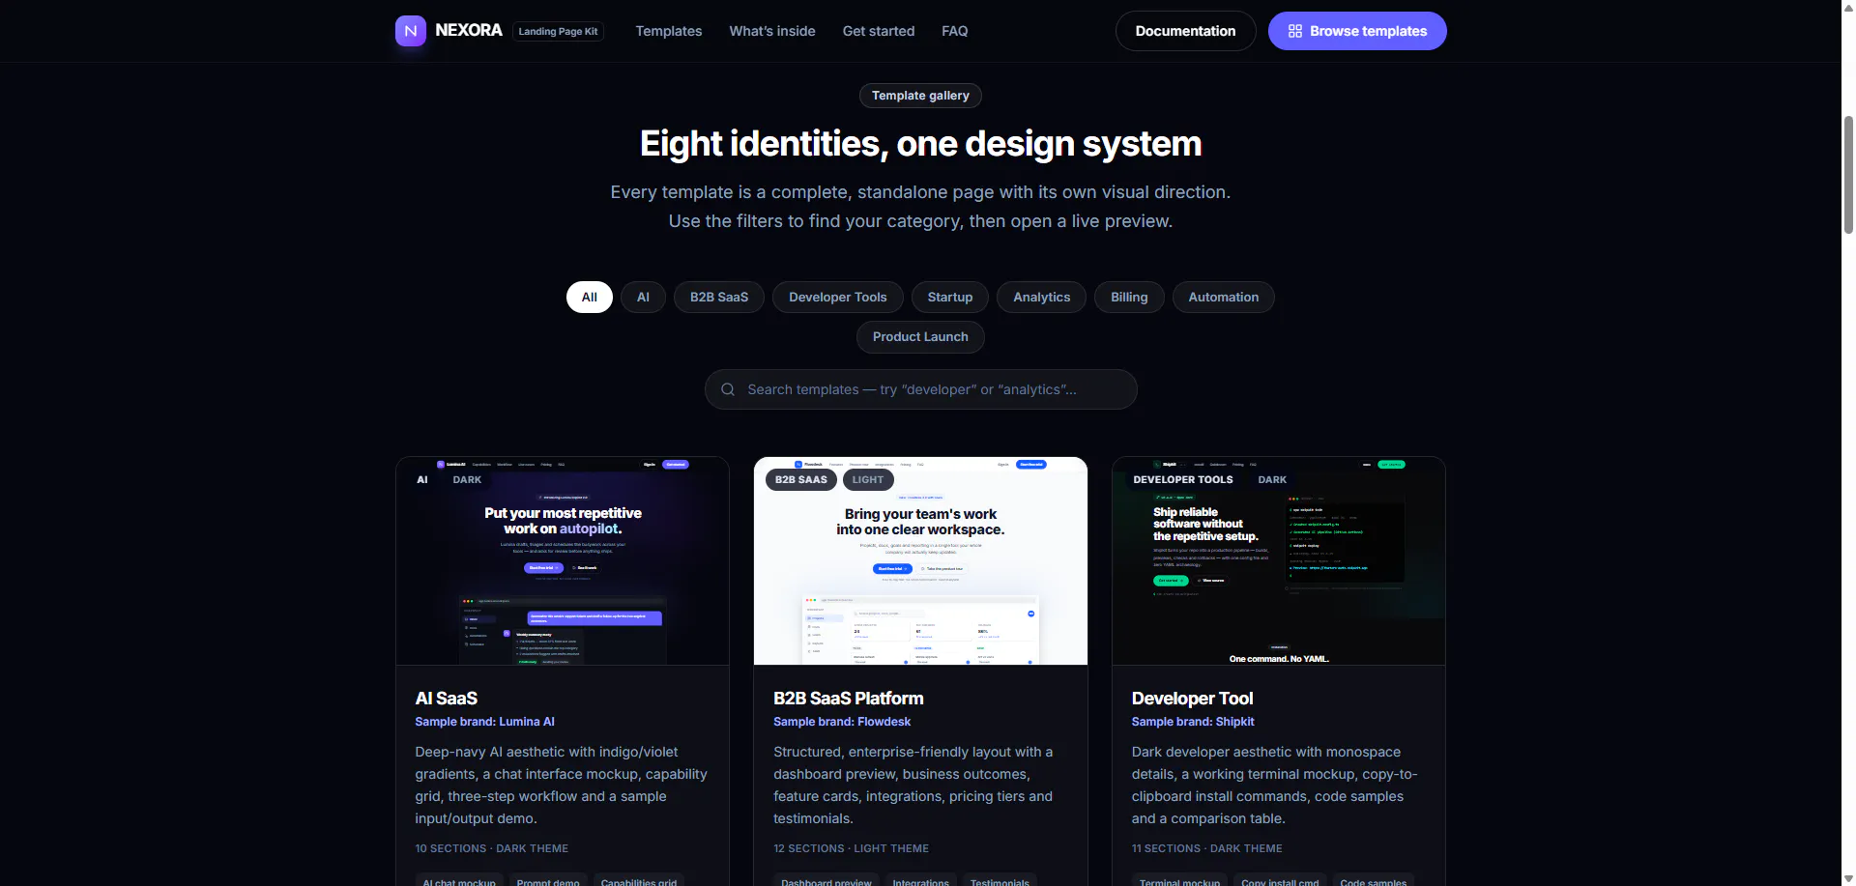Click the Browse templates button

pos(1357,31)
